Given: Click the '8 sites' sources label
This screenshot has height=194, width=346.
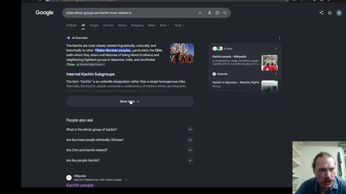Looking at the screenshot, I should point(228,49).
